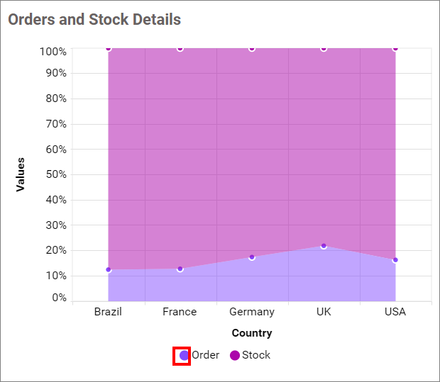This screenshot has width=440, height=382.
Task: Click the Germany axis label
Action: (252, 312)
